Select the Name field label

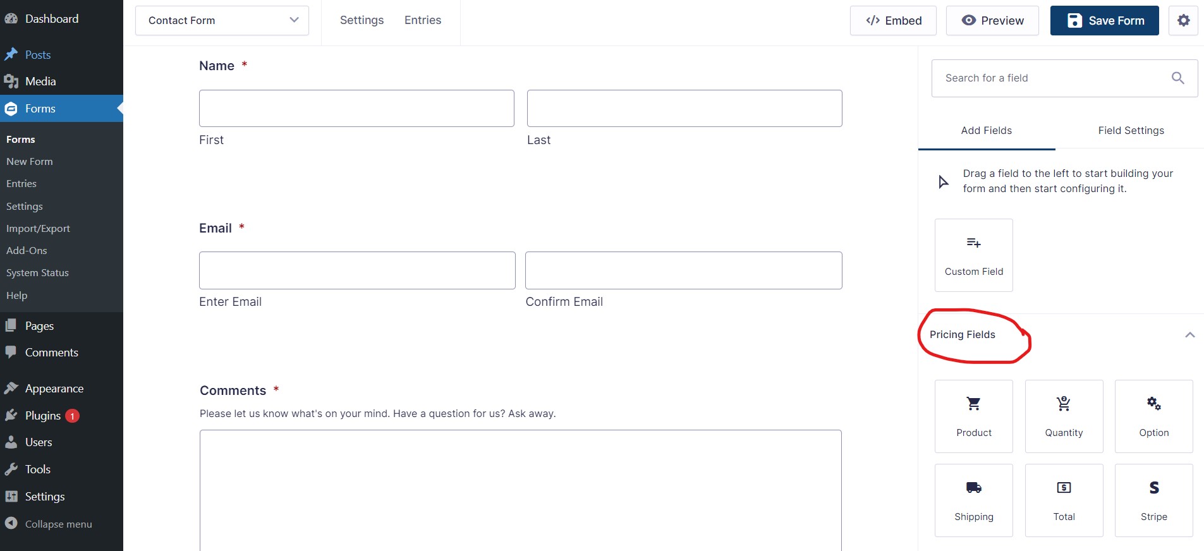[x=217, y=66]
